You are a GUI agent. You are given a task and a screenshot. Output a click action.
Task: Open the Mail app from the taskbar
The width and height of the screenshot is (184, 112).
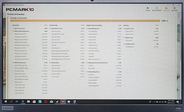click(51, 102)
